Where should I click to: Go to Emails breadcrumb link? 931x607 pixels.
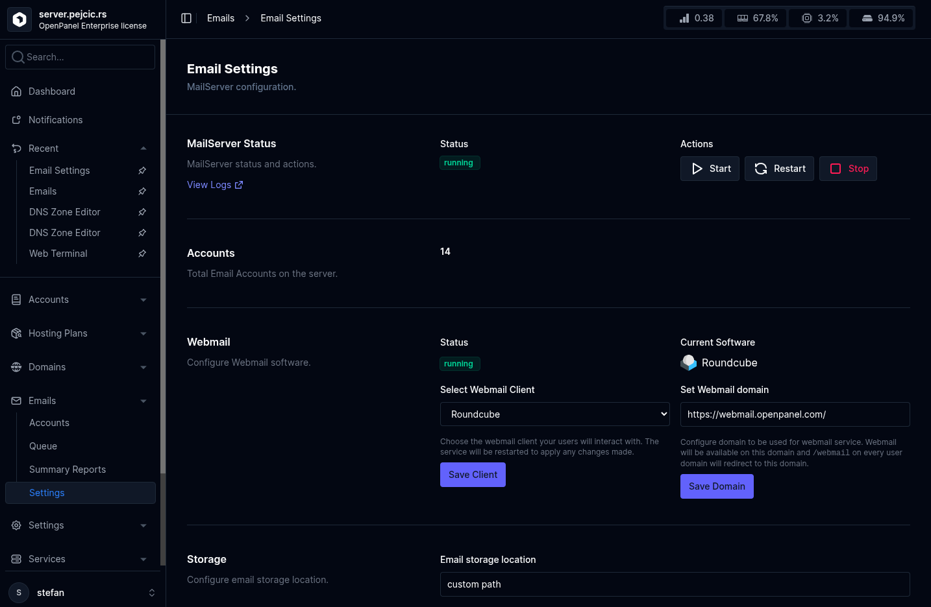[x=221, y=18]
